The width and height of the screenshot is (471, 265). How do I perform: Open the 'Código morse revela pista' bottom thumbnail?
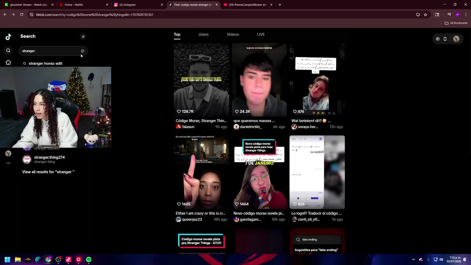201,241
